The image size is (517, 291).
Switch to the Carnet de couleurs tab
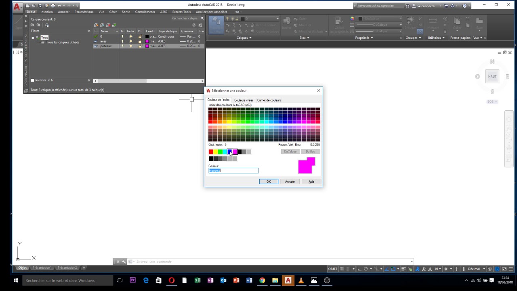pyautogui.click(x=269, y=100)
